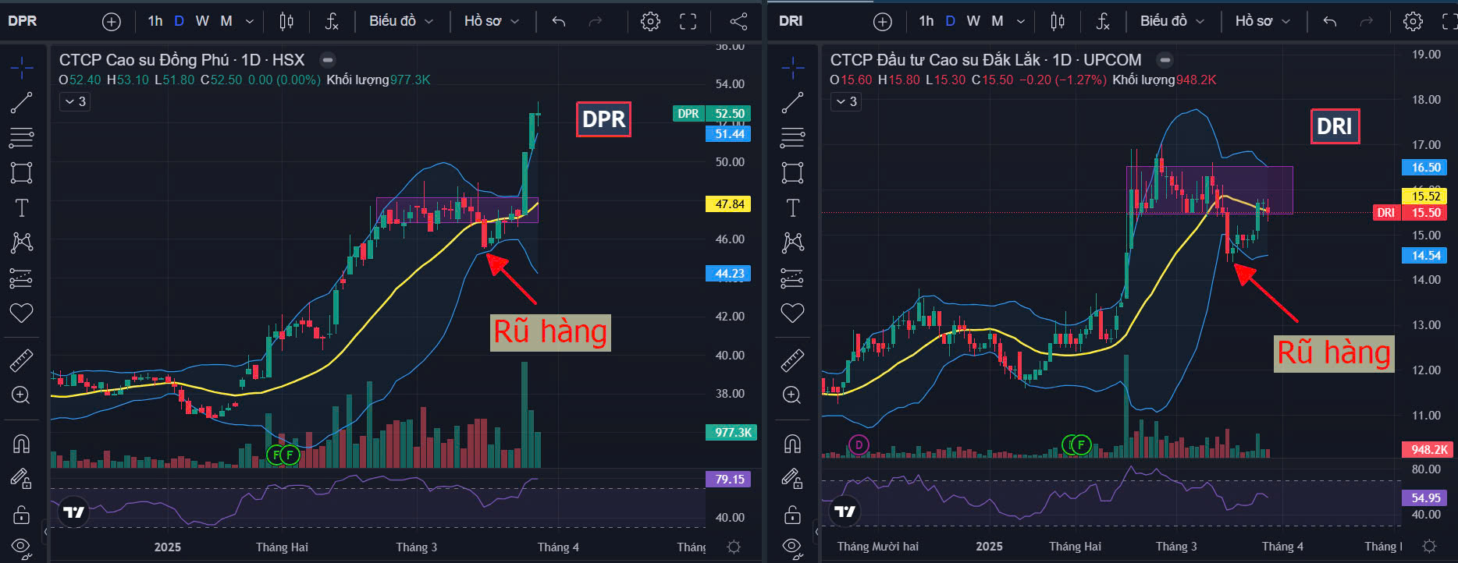Open candlestick chart type on DRI toolbar
The image size is (1458, 563).
1058,22
